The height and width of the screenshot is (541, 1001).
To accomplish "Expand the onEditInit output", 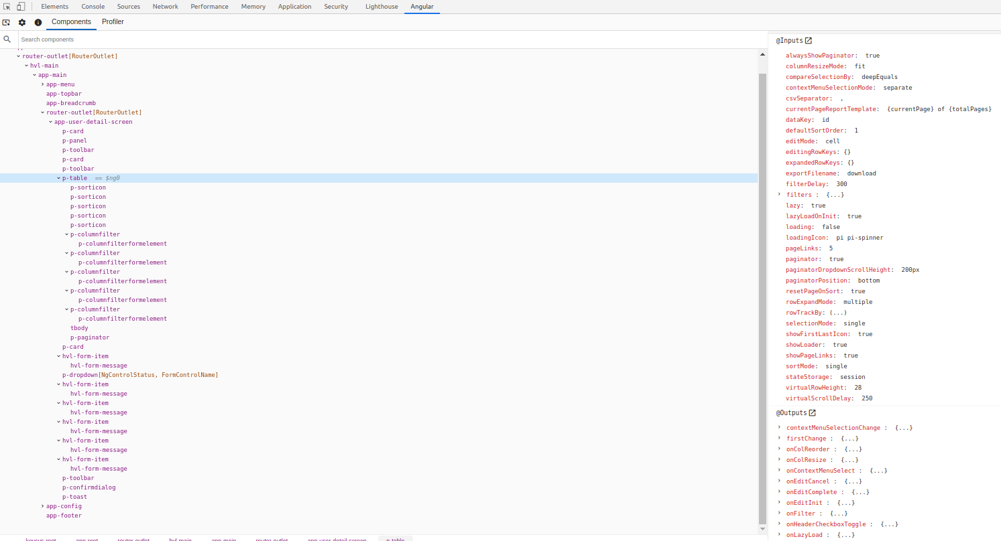I will pos(780,502).
